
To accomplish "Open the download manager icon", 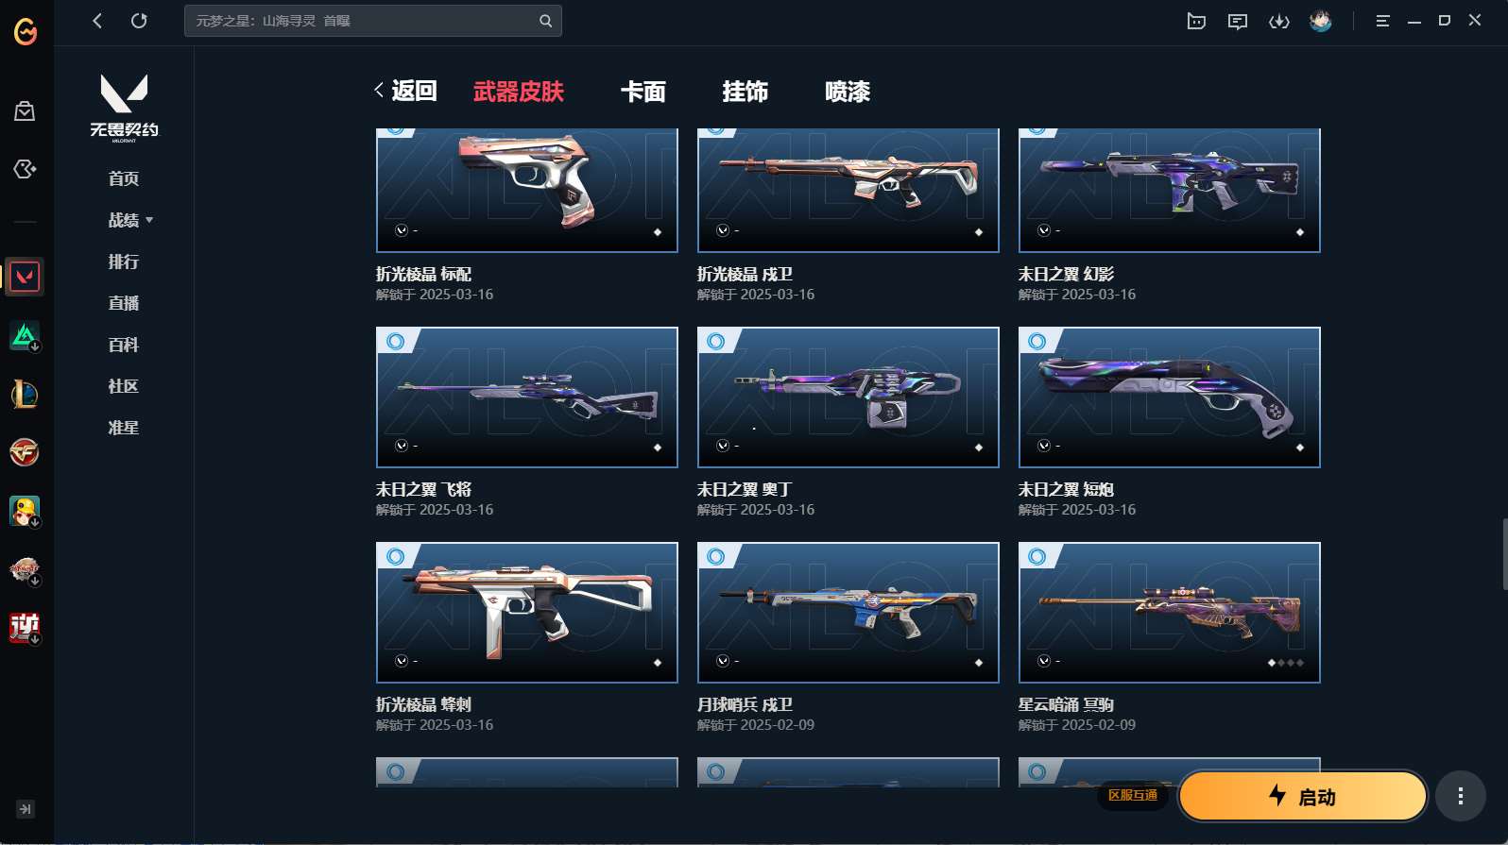I will [x=1279, y=21].
